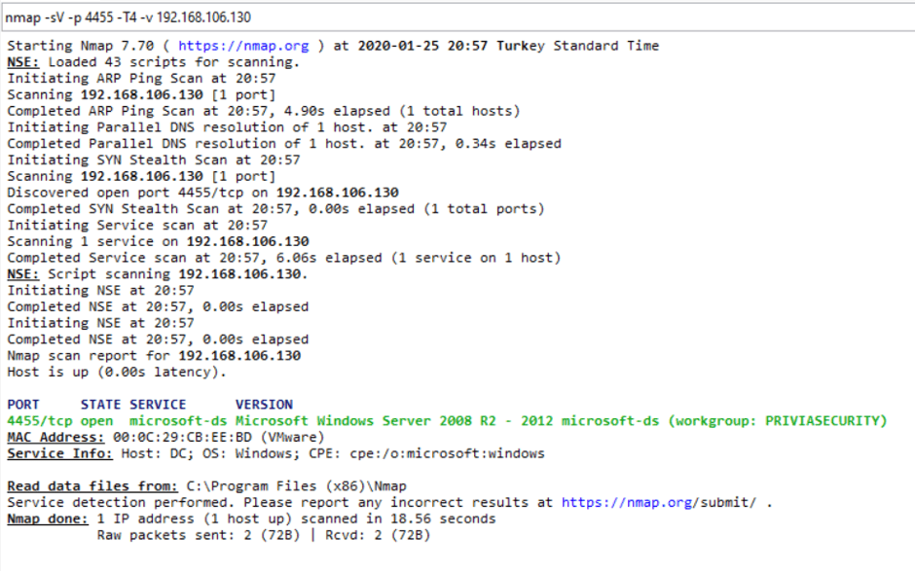Screen dimensions: 915x571
Task: Select the 'NSE: Loaded 43 scripts' line
Action: [x=154, y=62]
